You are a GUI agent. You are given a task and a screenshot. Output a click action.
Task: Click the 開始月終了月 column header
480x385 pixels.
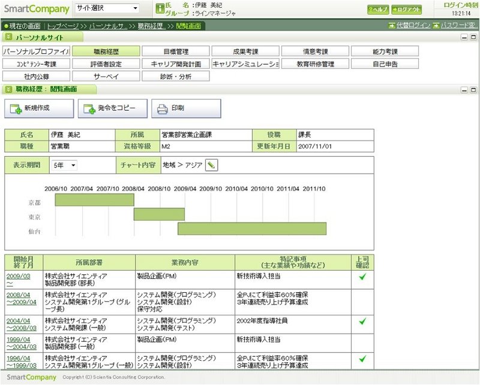[x=24, y=262]
